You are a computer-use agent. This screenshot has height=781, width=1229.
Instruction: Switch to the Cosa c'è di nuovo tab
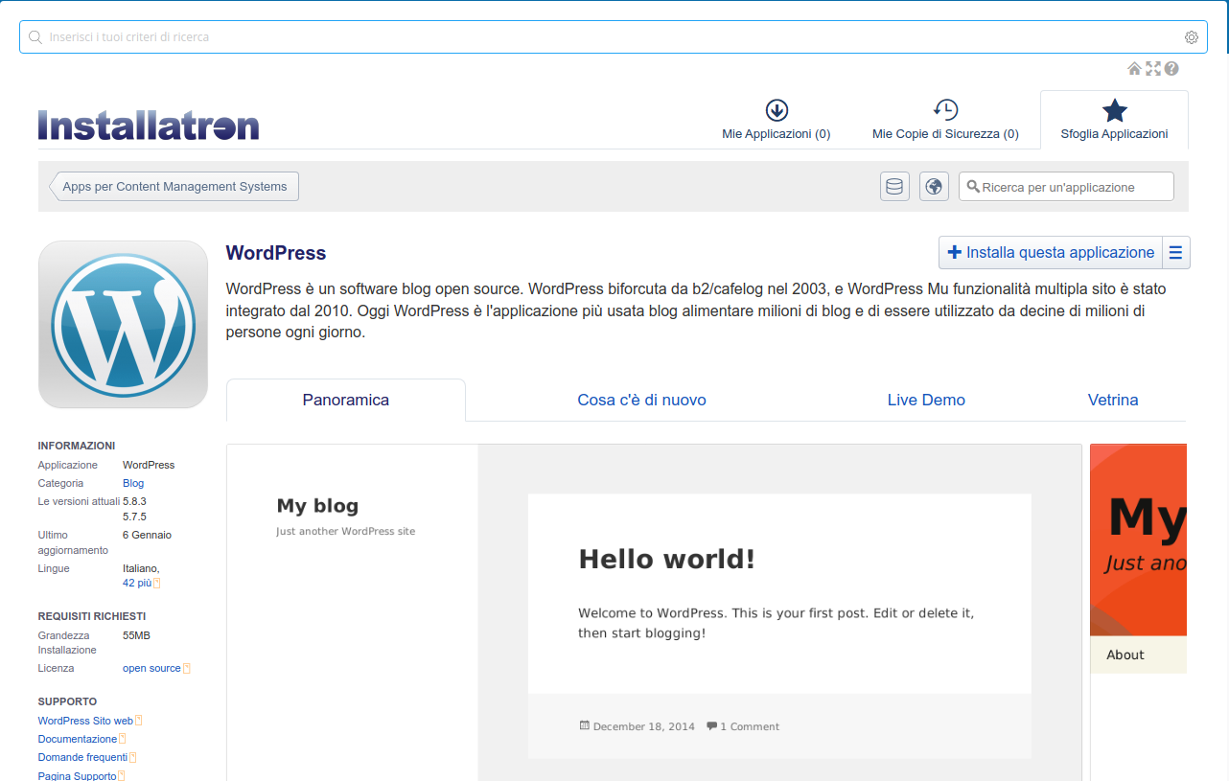point(641,400)
